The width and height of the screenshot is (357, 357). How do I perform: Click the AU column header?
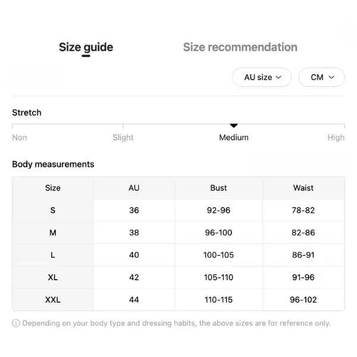tap(134, 188)
